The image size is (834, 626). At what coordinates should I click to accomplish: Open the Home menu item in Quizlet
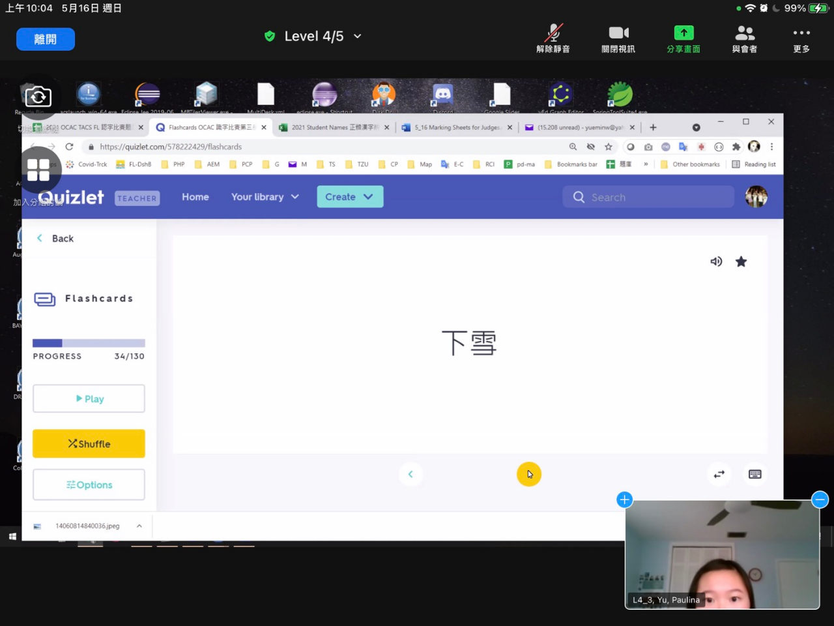(x=195, y=197)
